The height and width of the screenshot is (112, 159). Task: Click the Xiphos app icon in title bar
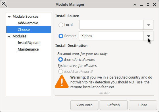(x=5, y=4)
